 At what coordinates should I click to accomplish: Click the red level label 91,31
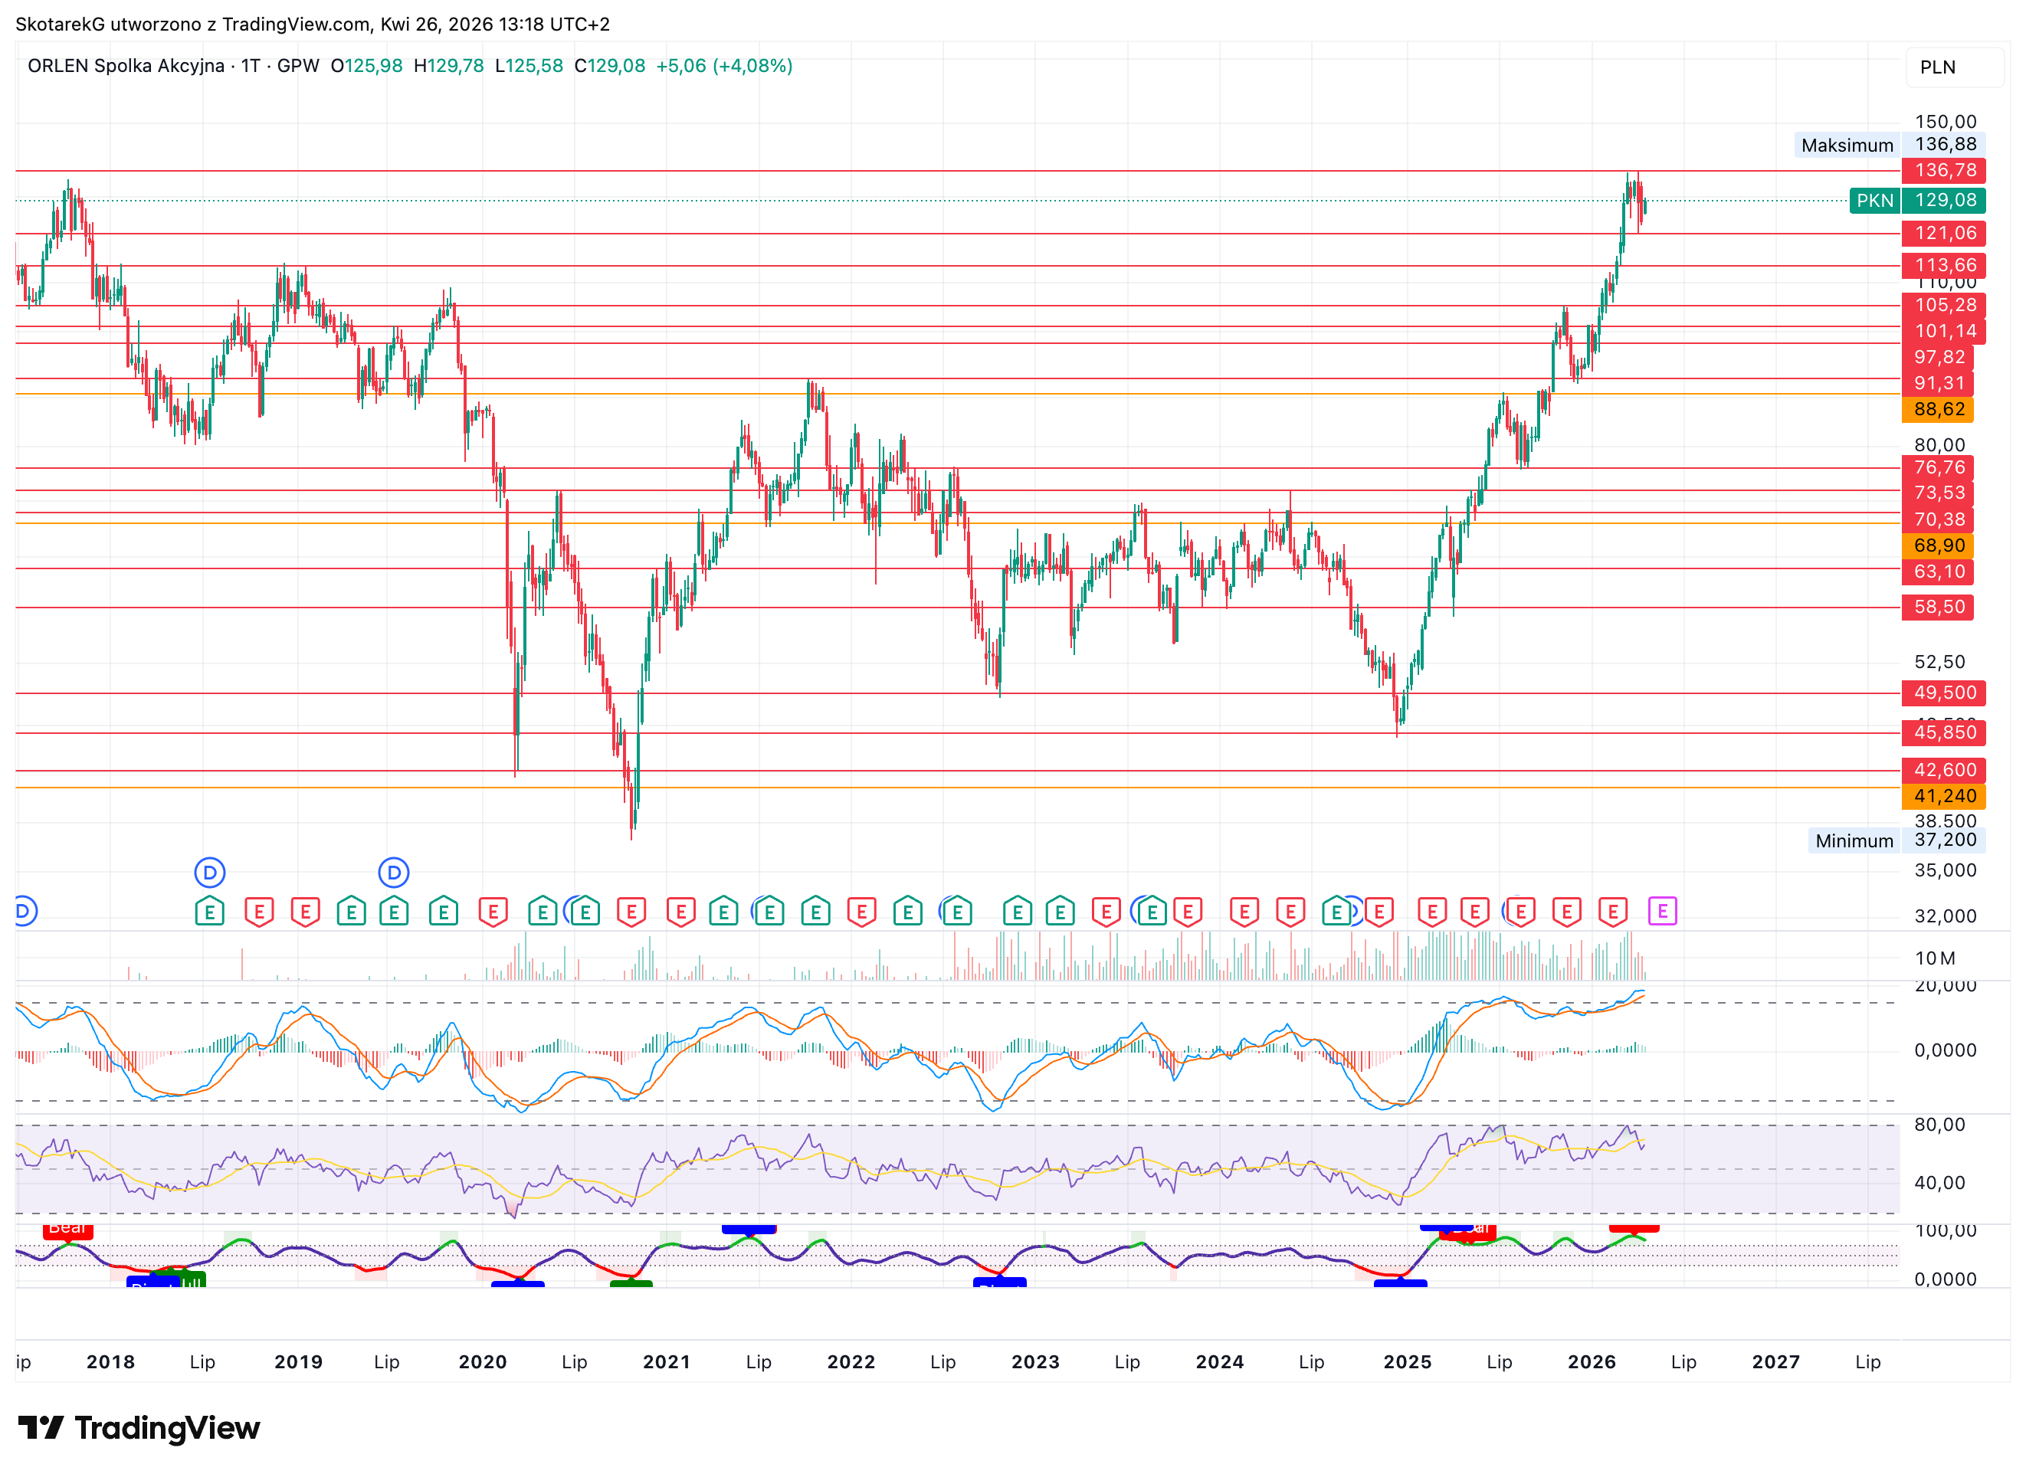[x=1939, y=383]
